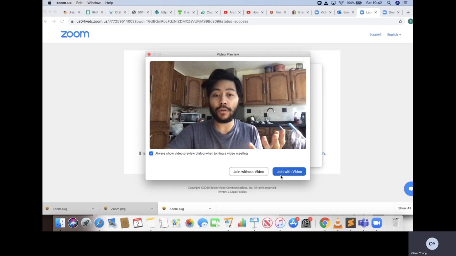Open Launchpad rocket icon in dock
Screen dimensions: 456x256
[x=86, y=223]
